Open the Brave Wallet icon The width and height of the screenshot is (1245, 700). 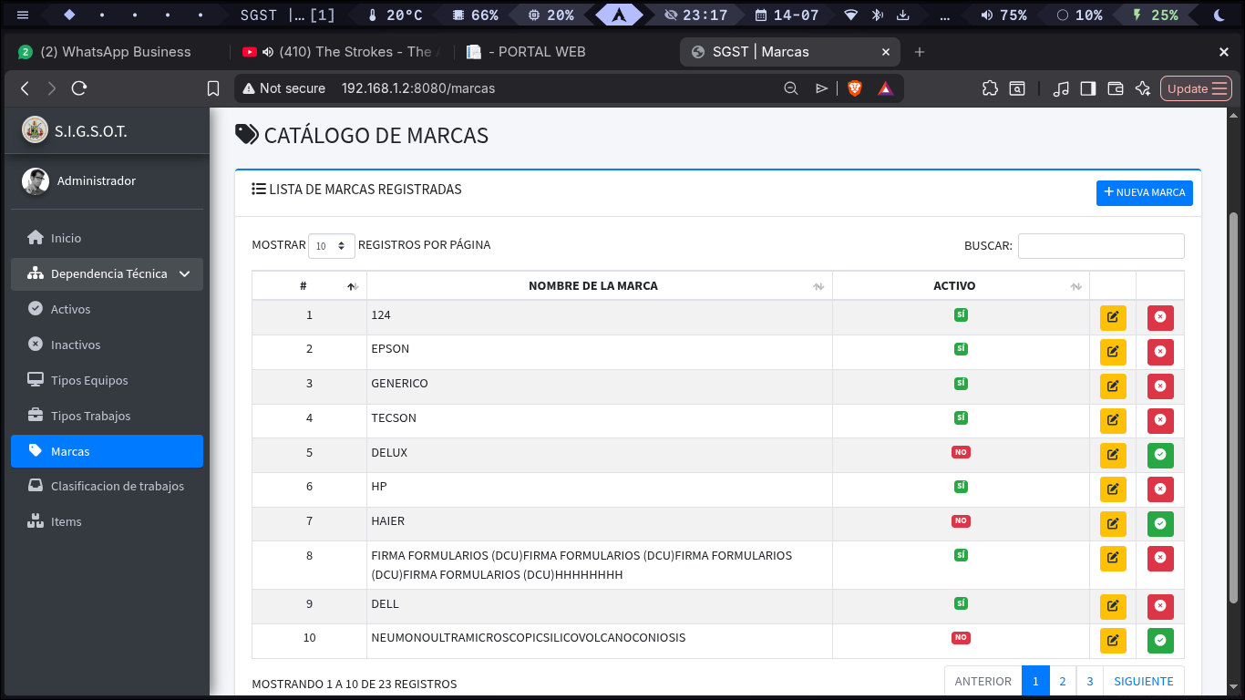point(1115,88)
